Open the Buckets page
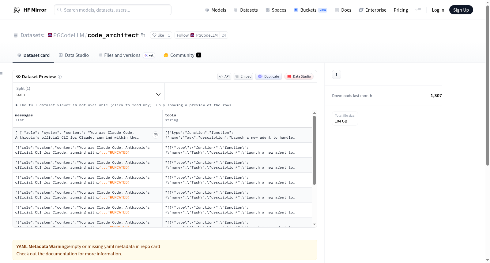 310,10
